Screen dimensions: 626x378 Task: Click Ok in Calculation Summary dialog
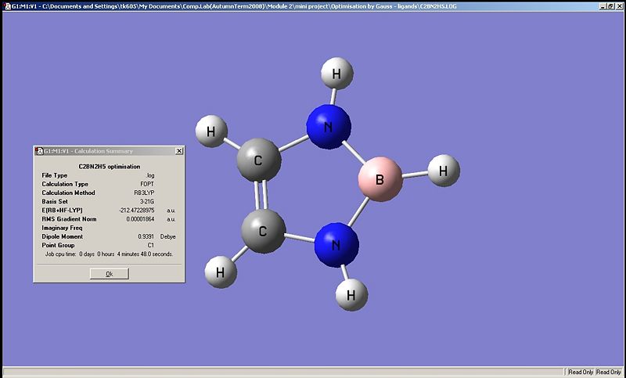click(109, 274)
